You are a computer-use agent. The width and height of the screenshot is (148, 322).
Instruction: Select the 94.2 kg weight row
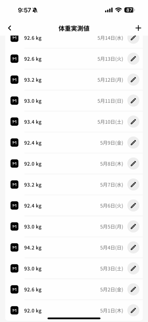tap(74, 247)
